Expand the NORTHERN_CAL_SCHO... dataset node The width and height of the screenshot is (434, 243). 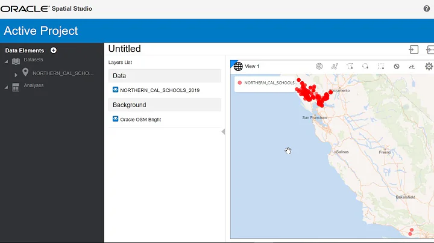16,74
